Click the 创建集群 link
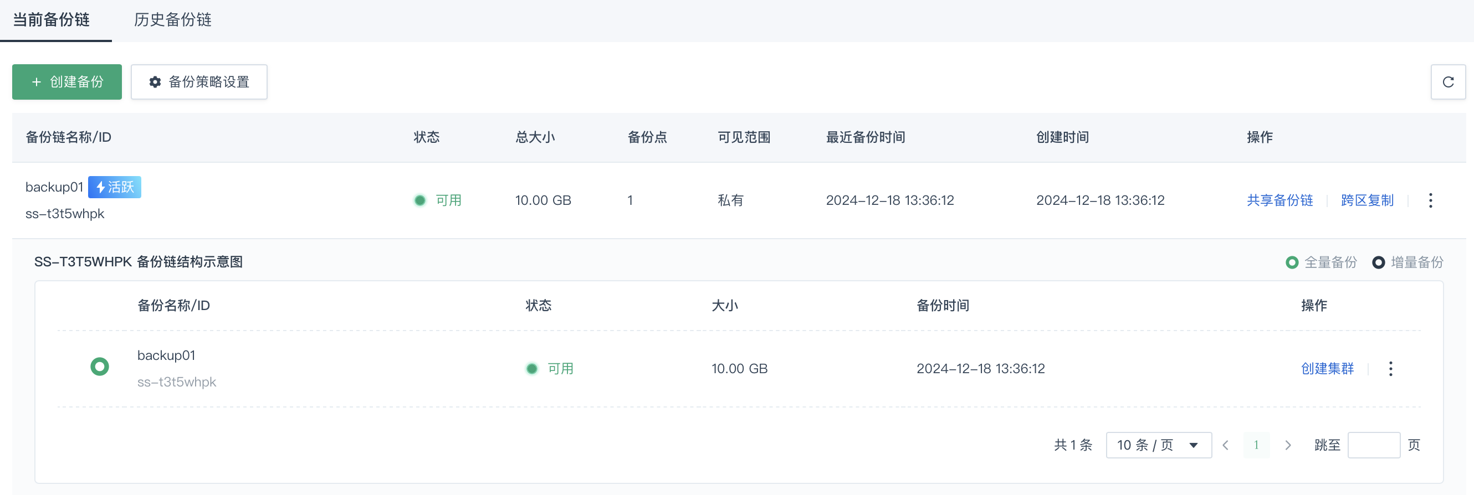Screen dimensions: 1474x495 [x=1327, y=369]
